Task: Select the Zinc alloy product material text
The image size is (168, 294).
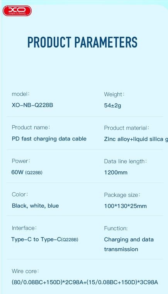Action: (136, 139)
